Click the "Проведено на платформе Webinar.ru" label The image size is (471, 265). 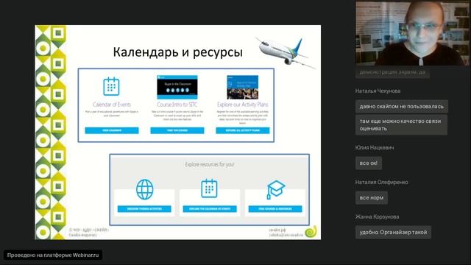click(x=53, y=255)
